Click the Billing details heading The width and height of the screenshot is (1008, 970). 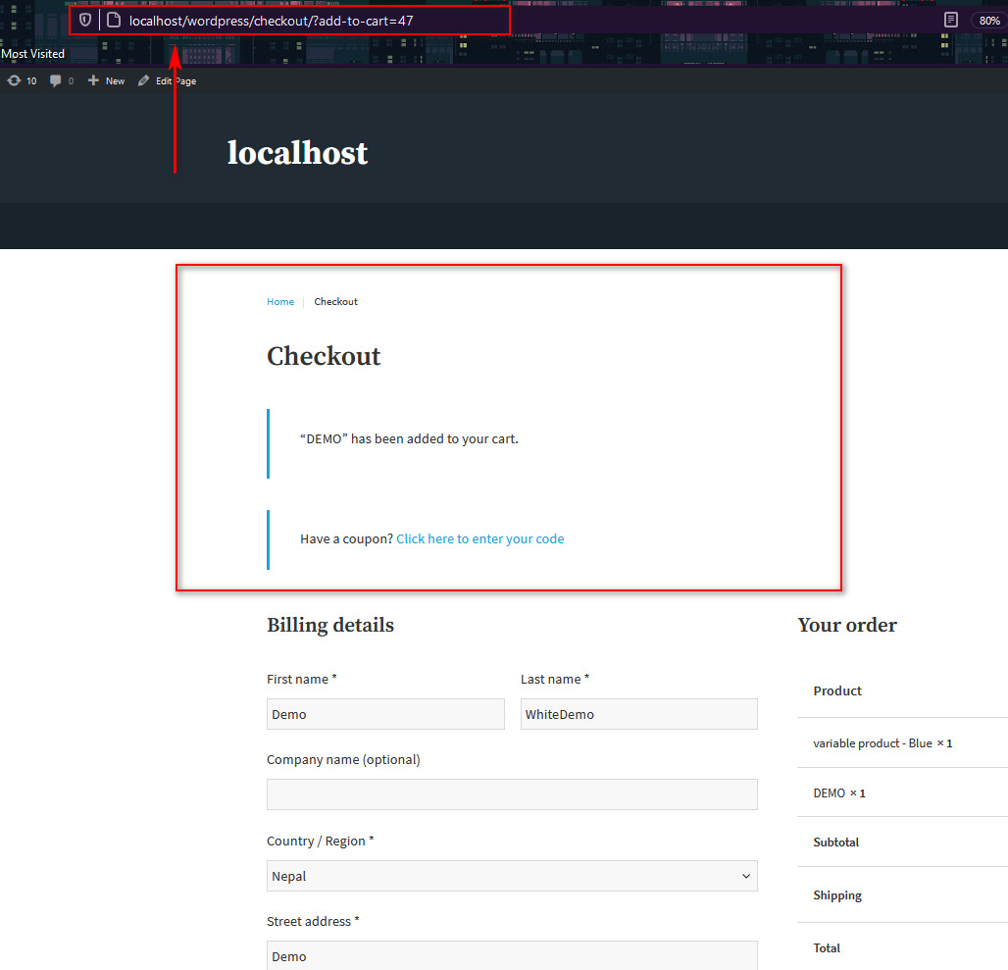(x=330, y=625)
